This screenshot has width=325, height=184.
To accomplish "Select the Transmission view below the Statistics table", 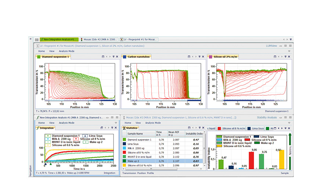I will pos(129,173).
